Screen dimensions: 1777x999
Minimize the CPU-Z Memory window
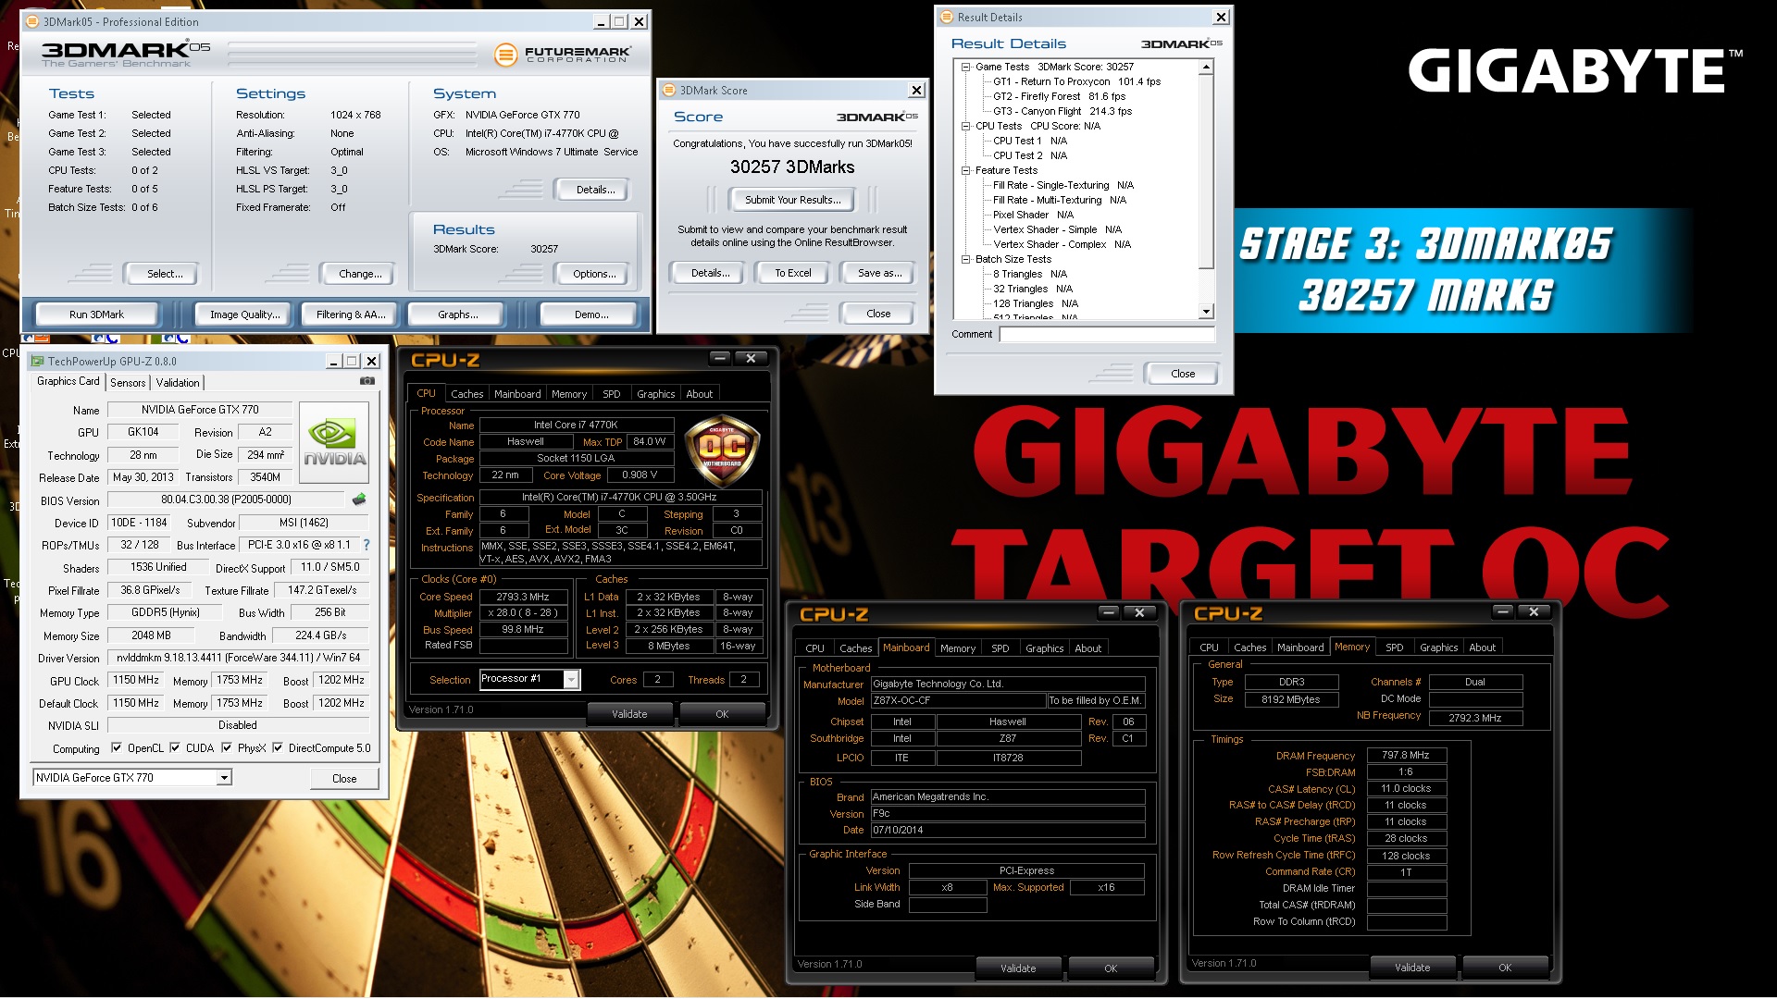tap(1502, 611)
